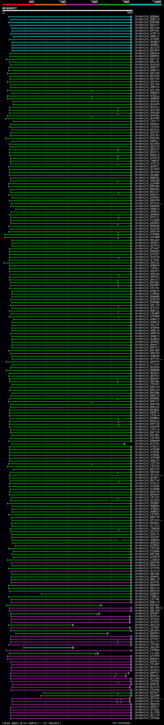
Task: Select hit label UniRef100_B9F686
Action: coord(147,186)
